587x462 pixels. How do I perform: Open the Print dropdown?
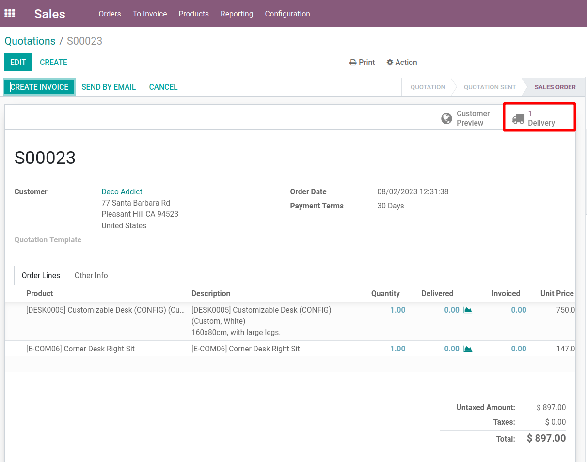coord(362,62)
